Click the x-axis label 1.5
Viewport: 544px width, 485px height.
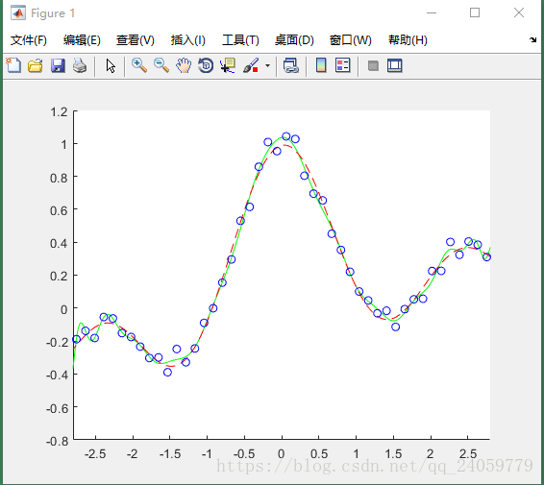click(393, 454)
